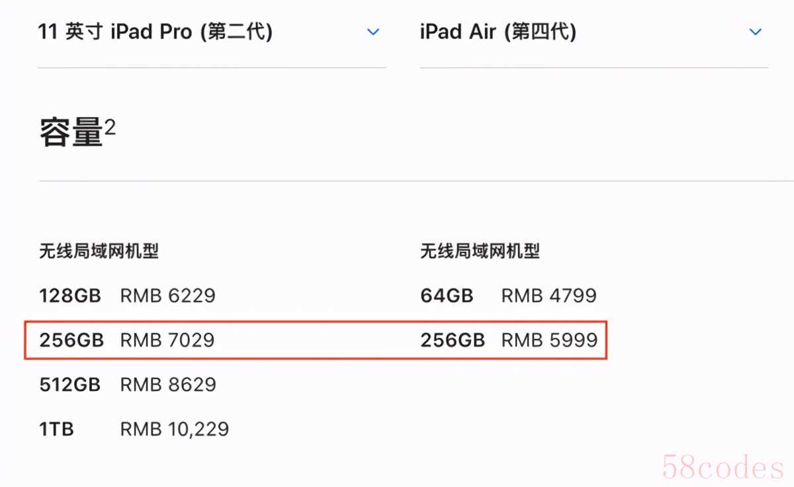Image resolution: width=794 pixels, height=487 pixels.
Task: Select the 512GB capacity label
Action: click(x=70, y=384)
